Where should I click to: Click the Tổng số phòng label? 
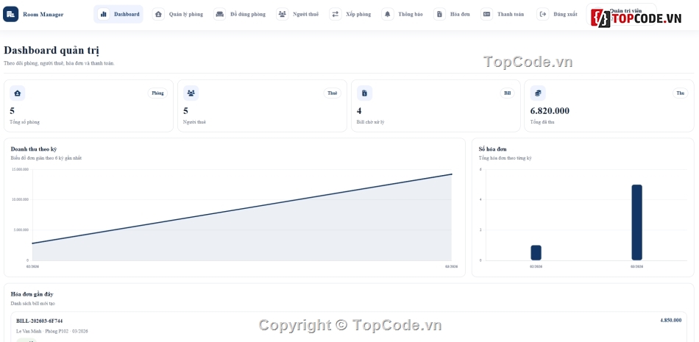tap(24, 122)
